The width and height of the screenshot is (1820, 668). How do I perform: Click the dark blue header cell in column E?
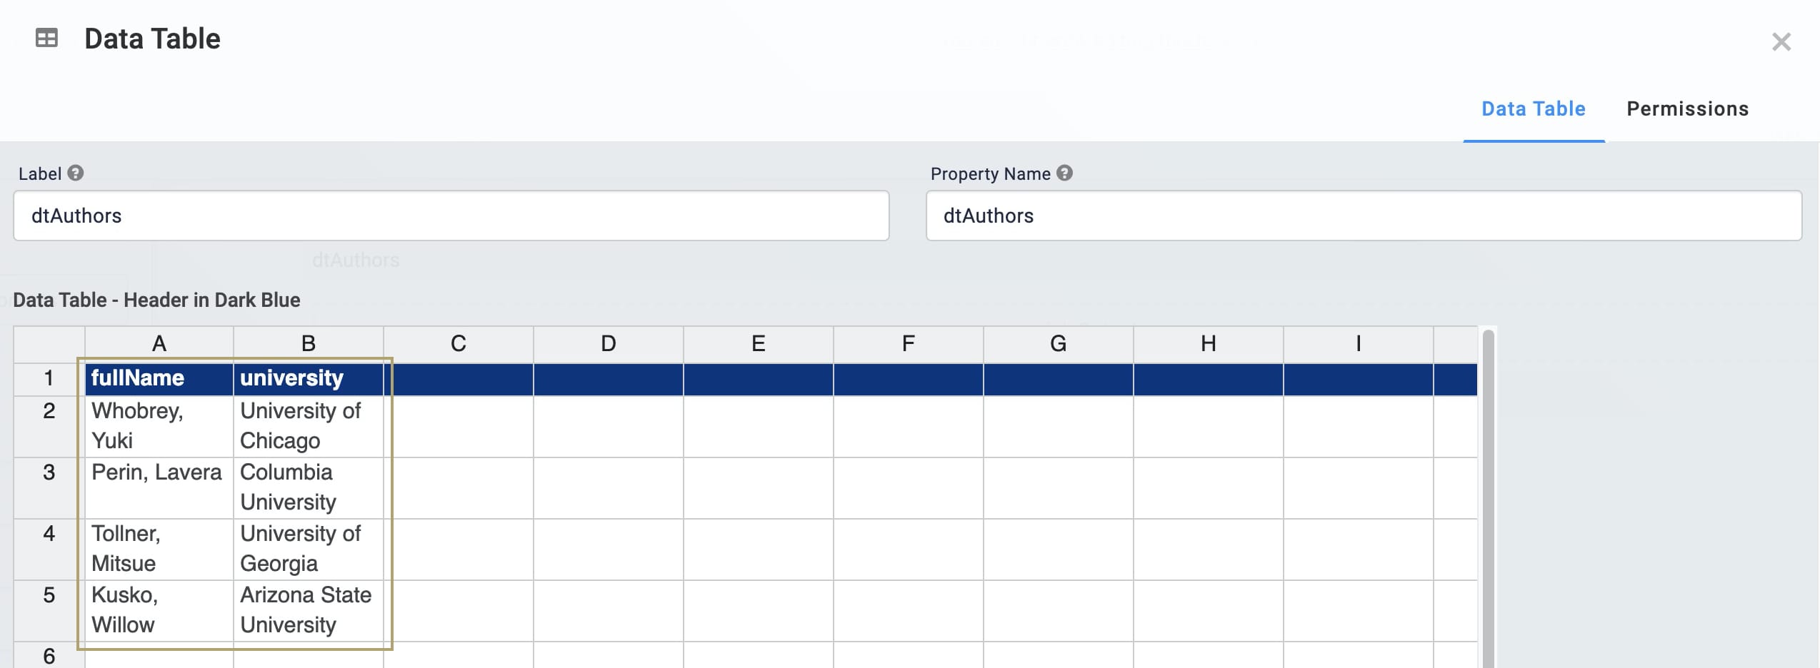tap(759, 379)
